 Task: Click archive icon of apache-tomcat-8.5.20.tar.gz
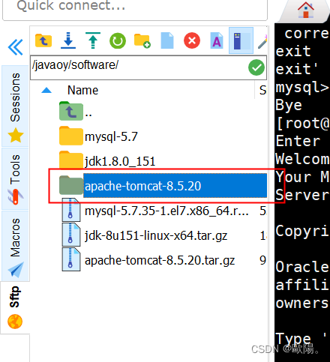click(71, 259)
